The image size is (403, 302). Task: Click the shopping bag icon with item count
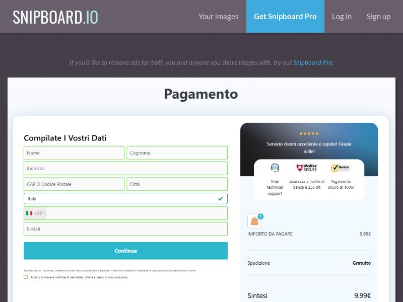[x=254, y=220]
